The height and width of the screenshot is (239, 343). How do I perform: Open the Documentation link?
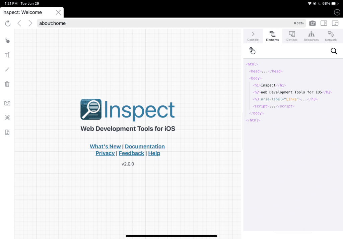click(145, 146)
